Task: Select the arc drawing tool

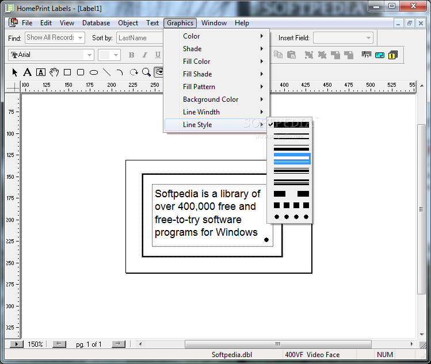Action: coord(120,72)
